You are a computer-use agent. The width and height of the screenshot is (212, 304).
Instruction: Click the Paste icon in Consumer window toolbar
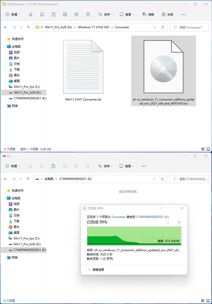point(54,14)
